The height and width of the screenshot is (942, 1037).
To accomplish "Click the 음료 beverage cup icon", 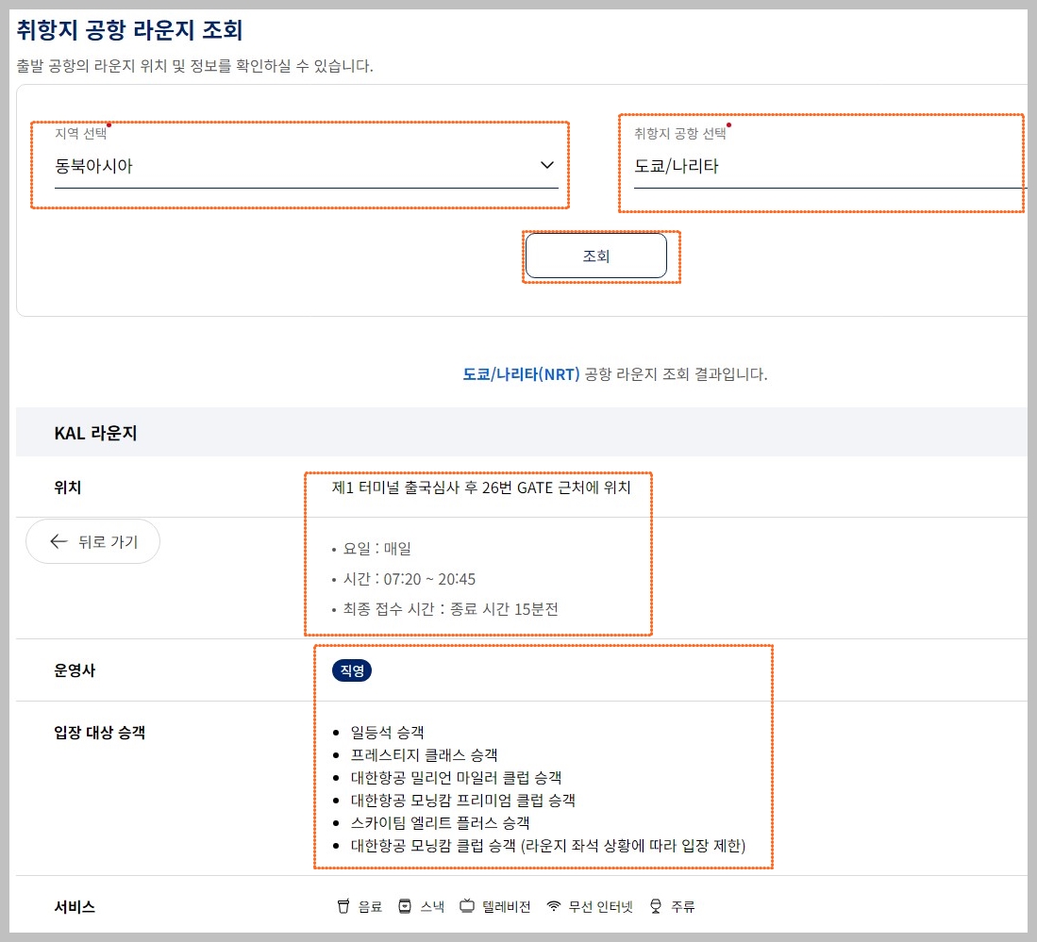I will point(343,906).
